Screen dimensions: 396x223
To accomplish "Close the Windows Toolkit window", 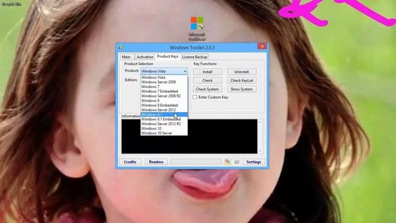I will point(262,46).
